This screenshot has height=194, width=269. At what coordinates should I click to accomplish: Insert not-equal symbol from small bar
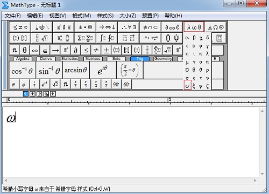pyautogui.click(x=96, y=50)
